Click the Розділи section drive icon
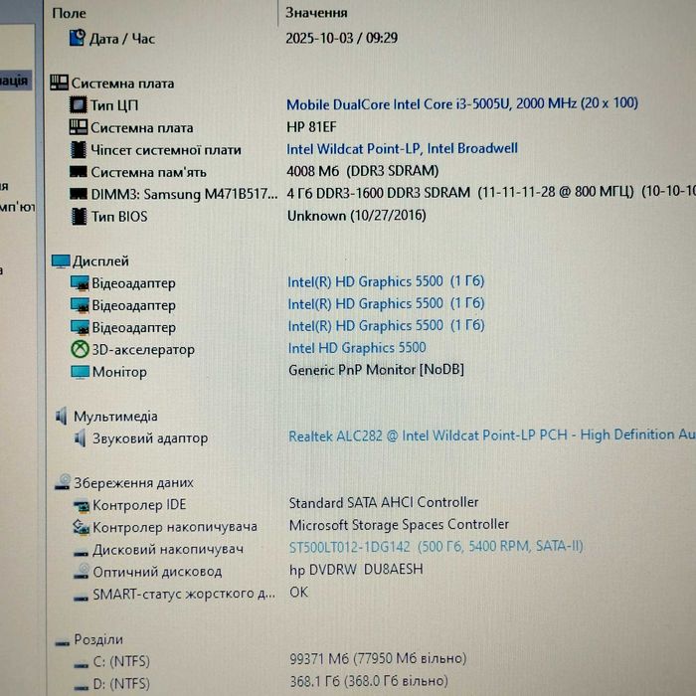 tap(63, 642)
